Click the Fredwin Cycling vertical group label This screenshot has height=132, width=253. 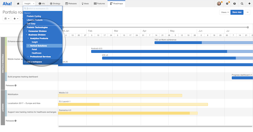(3, 63)
